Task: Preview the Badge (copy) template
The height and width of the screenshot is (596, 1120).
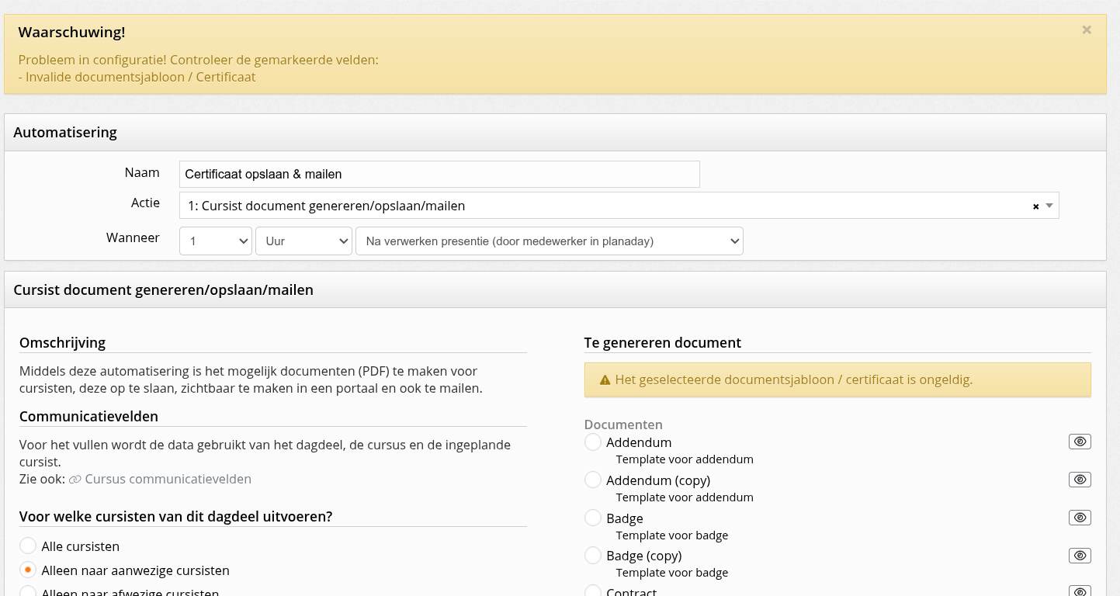Action: point(1080,556)
